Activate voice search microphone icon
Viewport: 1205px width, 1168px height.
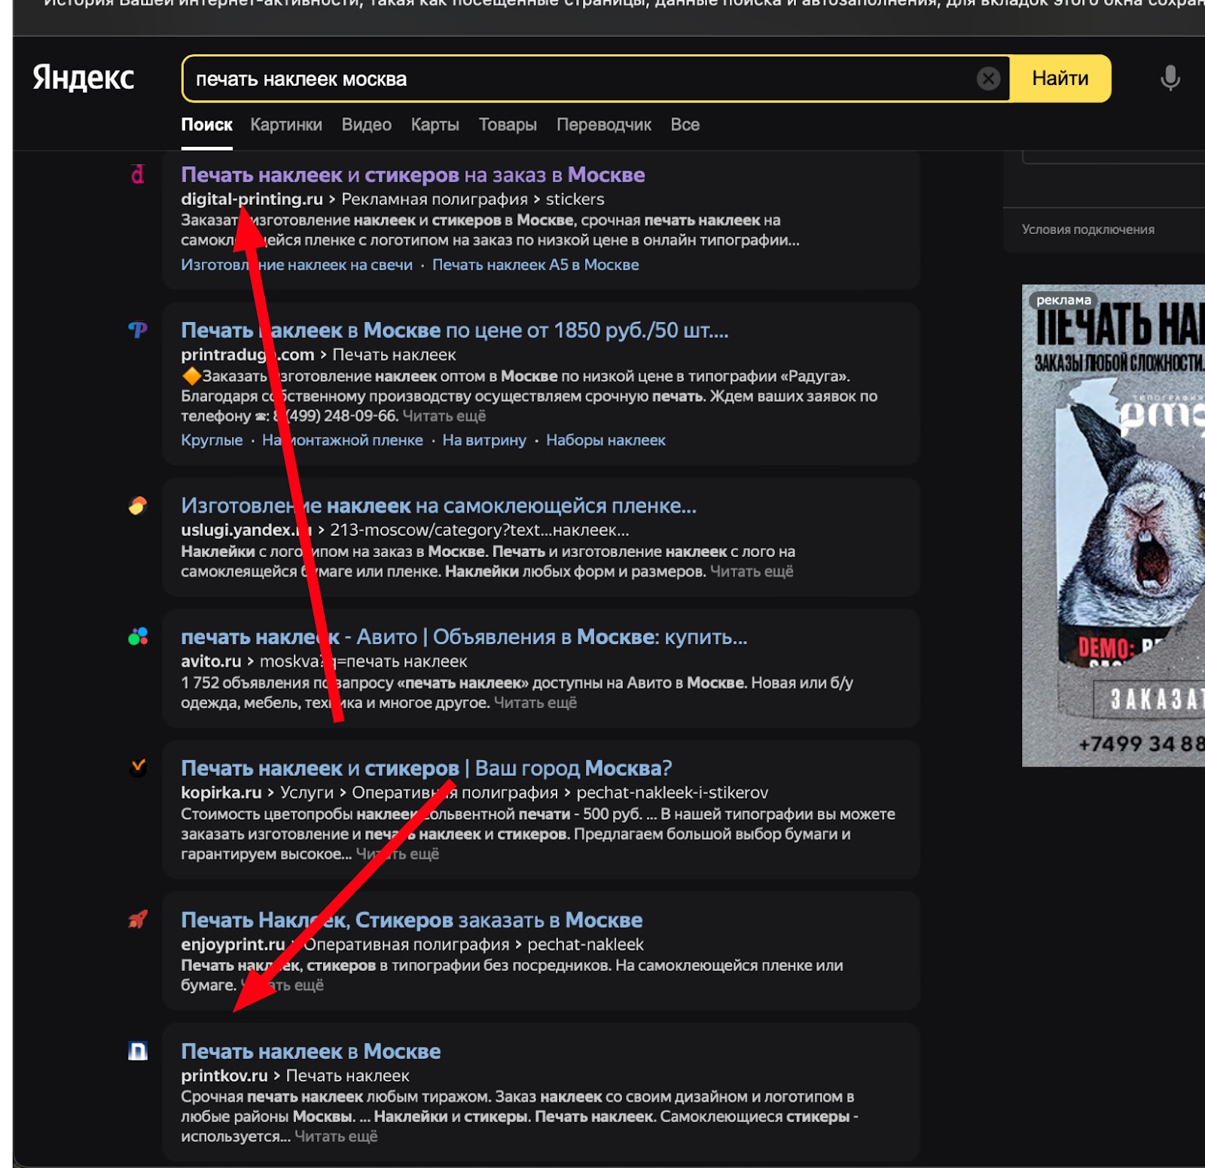[1170, 78]
